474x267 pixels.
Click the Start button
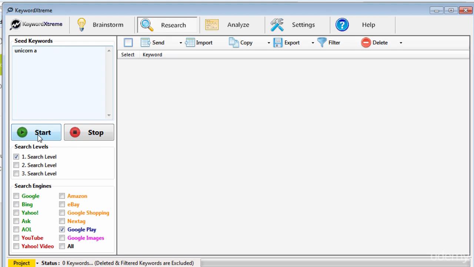pyautogui.click(x=36, y=132)
